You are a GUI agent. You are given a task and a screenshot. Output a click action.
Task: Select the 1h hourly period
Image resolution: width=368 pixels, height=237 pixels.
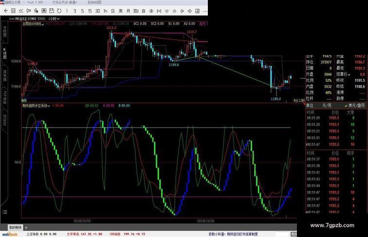105,11
